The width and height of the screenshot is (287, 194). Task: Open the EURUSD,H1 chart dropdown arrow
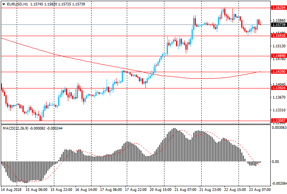click(x=3, y=4)
